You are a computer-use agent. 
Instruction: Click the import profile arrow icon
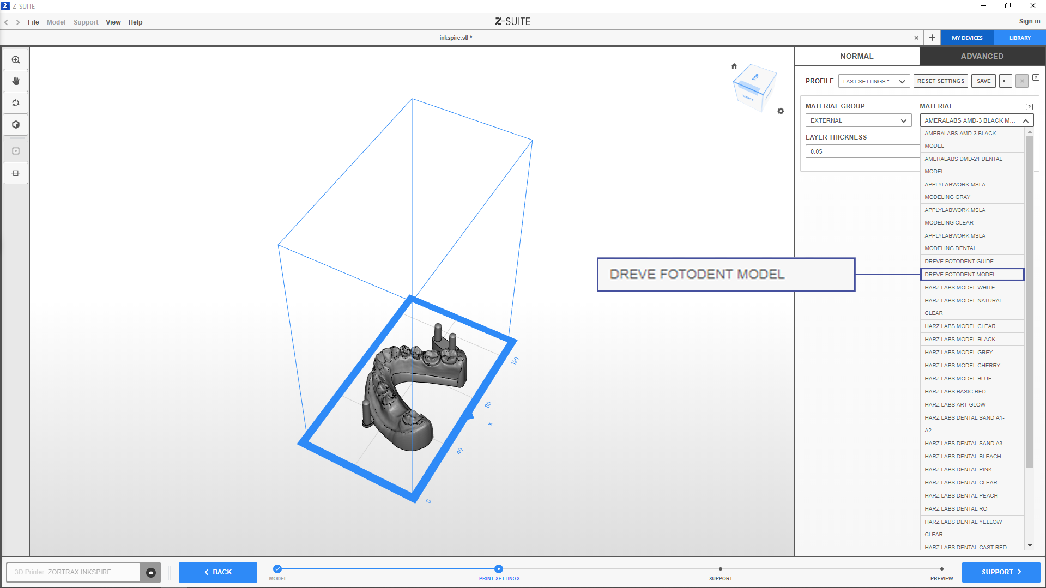point(1006,81)
